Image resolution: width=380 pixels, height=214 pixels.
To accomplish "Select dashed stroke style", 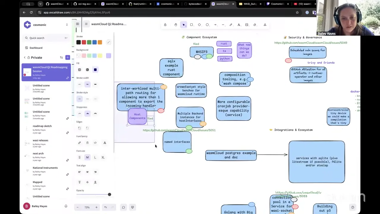I will coord(87,99).
